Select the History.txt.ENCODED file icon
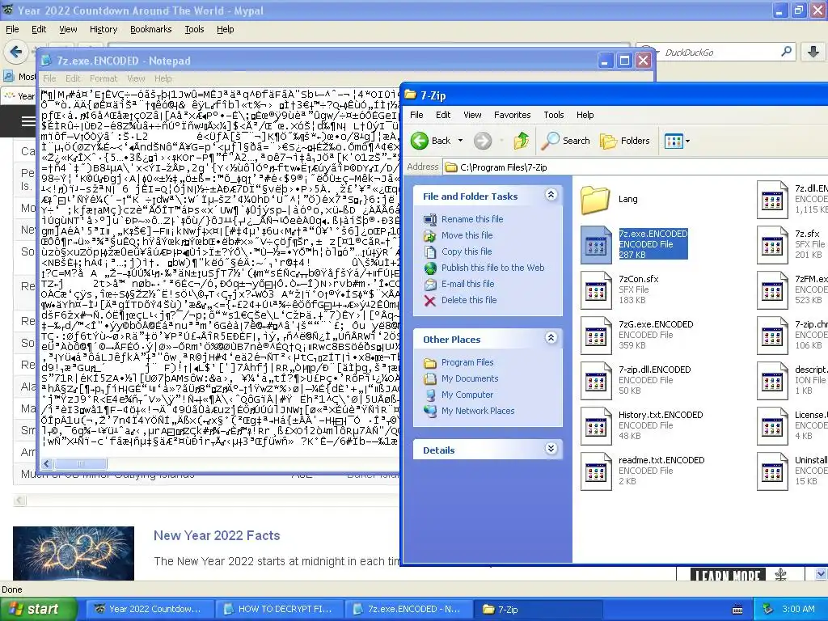828x621 pixels. pos(596,426)
